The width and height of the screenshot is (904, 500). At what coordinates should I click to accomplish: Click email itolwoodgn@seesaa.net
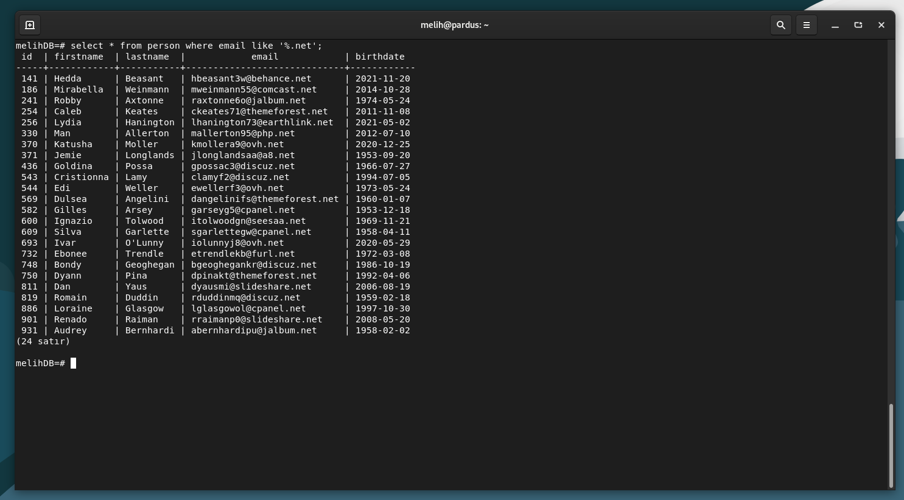[248, 221]
